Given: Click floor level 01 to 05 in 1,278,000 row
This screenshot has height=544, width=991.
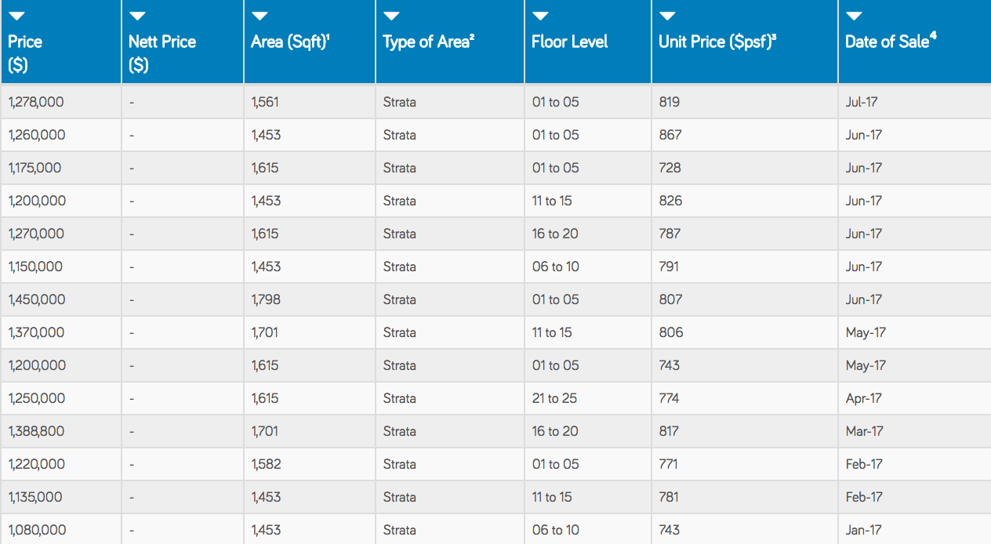Looking at the screenshot, I should tap(556, 102).
